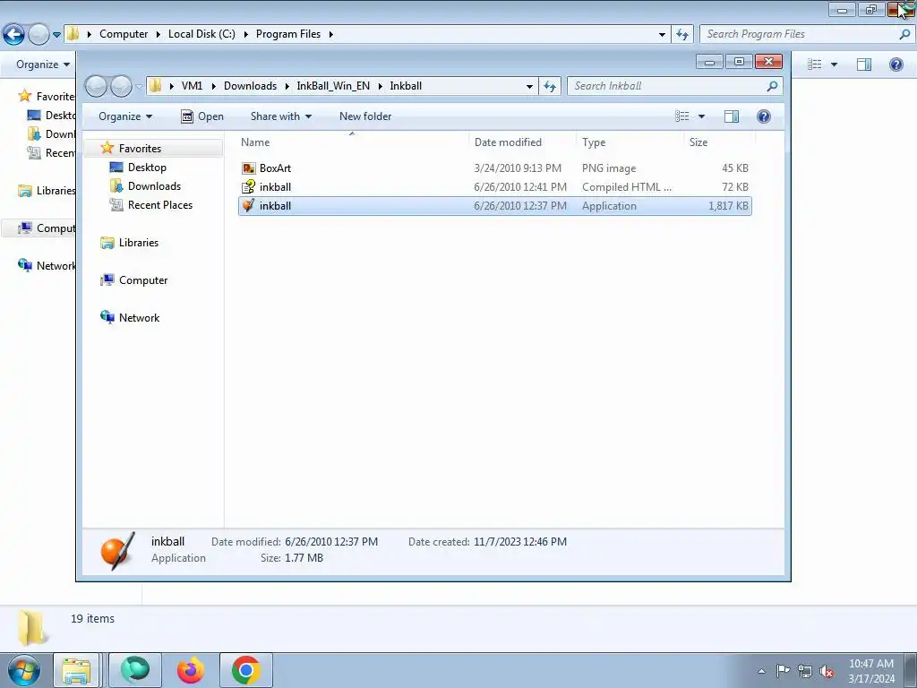The image size is (917, 688).
Task: Open view options dropdown arrow in Inkball window
Action: pyautogui.click(x=701, y=116)
